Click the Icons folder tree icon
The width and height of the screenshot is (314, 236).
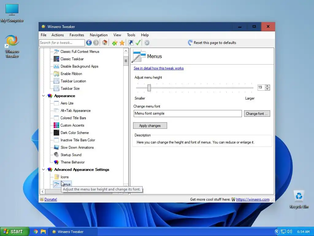click(x=56, y=177)
